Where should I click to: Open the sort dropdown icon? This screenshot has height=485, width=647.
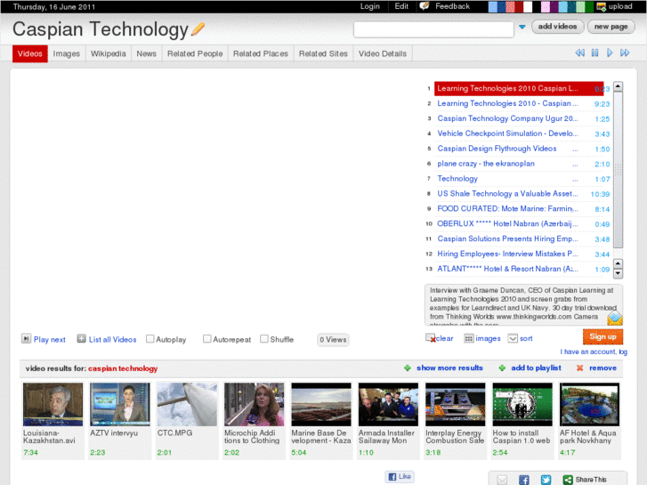[x=513, y=338]
